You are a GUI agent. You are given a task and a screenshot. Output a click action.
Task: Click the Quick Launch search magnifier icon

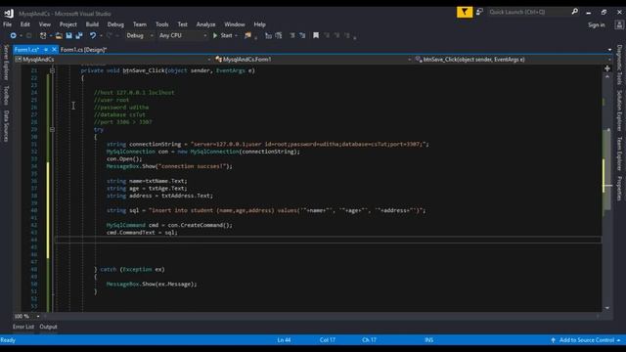point(574,12)
